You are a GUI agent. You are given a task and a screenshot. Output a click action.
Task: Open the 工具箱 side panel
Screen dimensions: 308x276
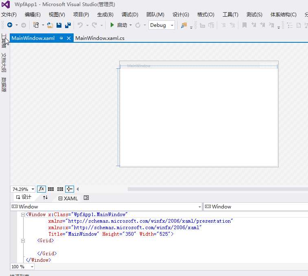(x=4, y=41)
